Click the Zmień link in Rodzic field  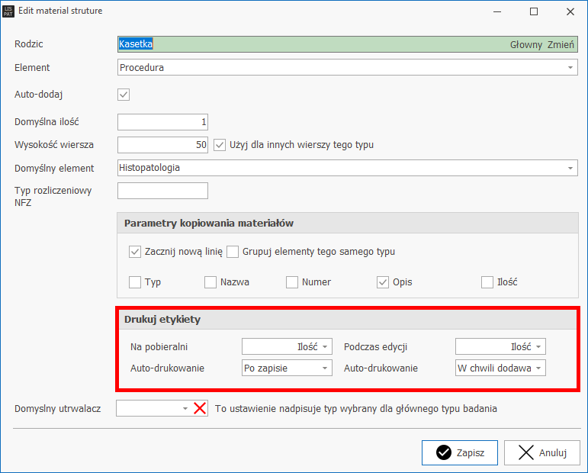click(561, 45)
